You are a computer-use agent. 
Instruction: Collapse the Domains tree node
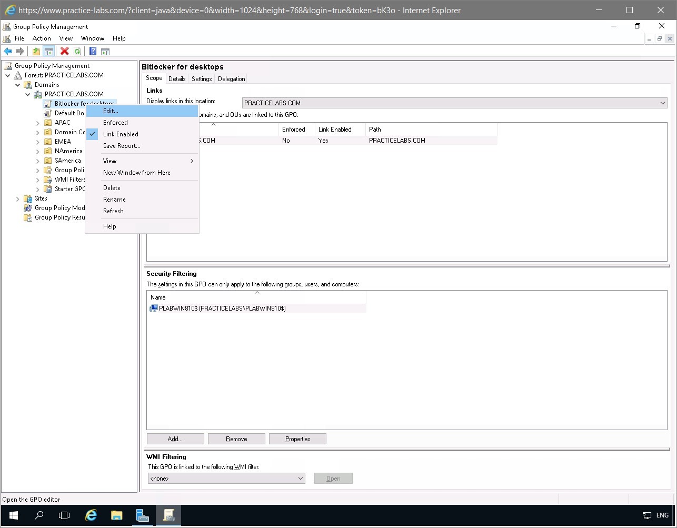(x=18, y=84)
